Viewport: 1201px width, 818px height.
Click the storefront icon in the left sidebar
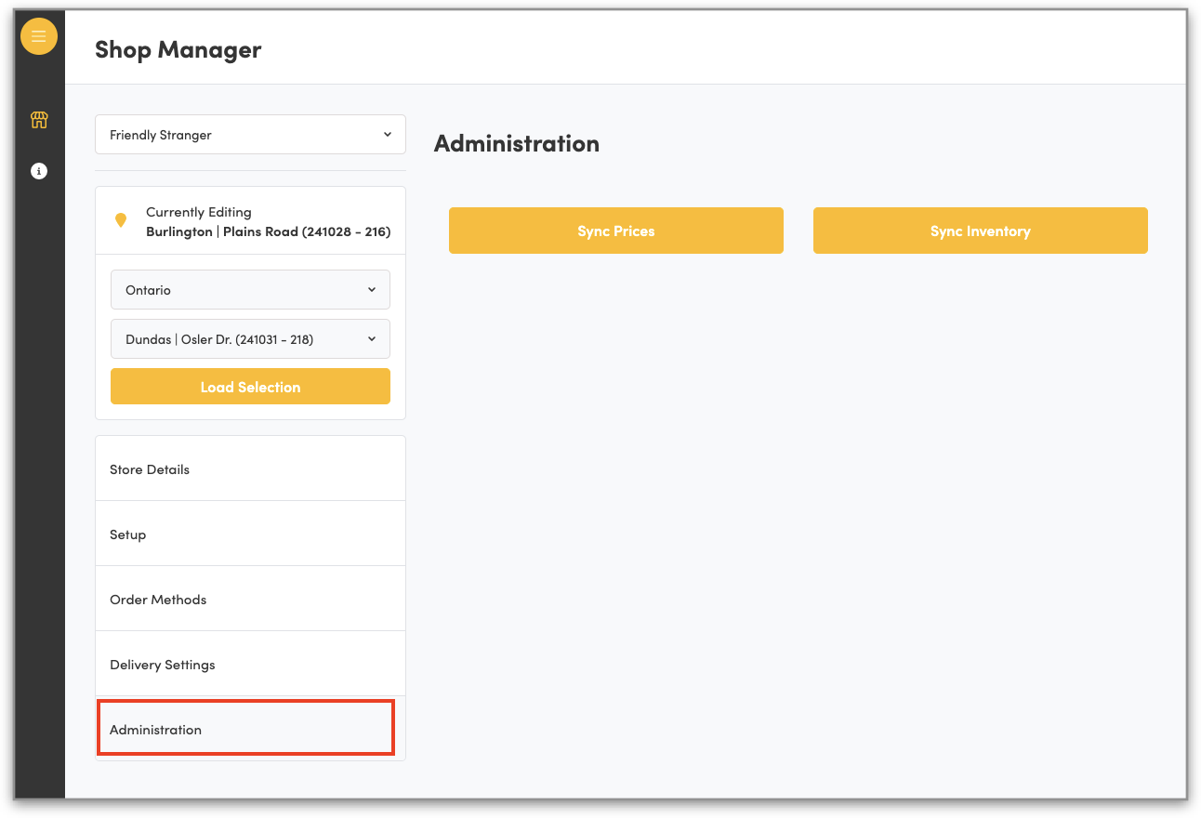pos(39,120)
